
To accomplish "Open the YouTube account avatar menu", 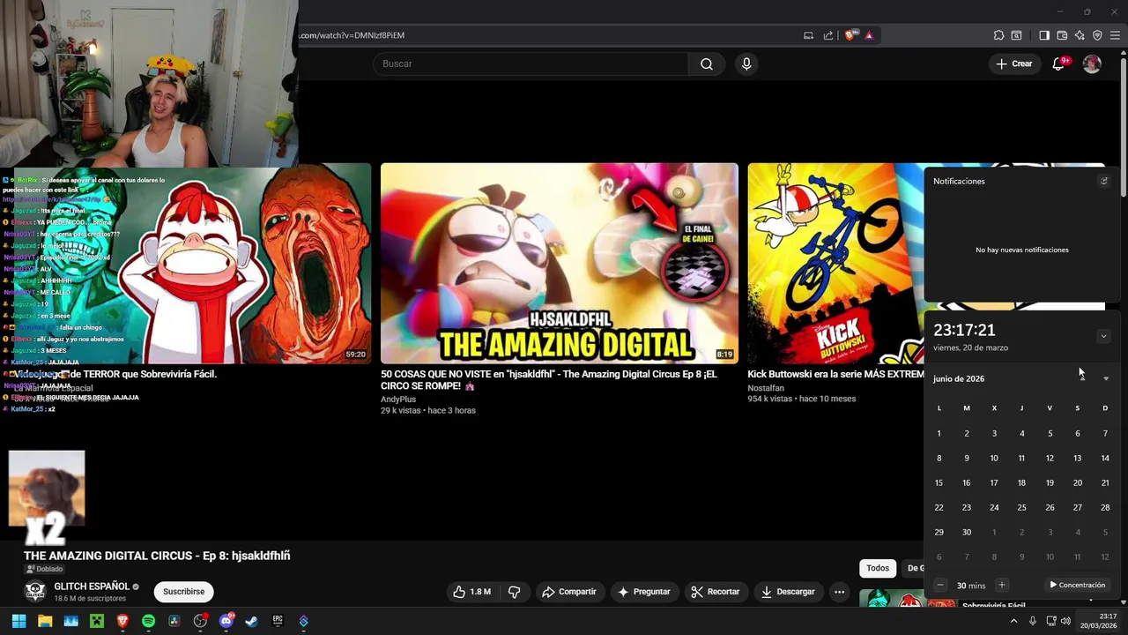I will 1092,63.
